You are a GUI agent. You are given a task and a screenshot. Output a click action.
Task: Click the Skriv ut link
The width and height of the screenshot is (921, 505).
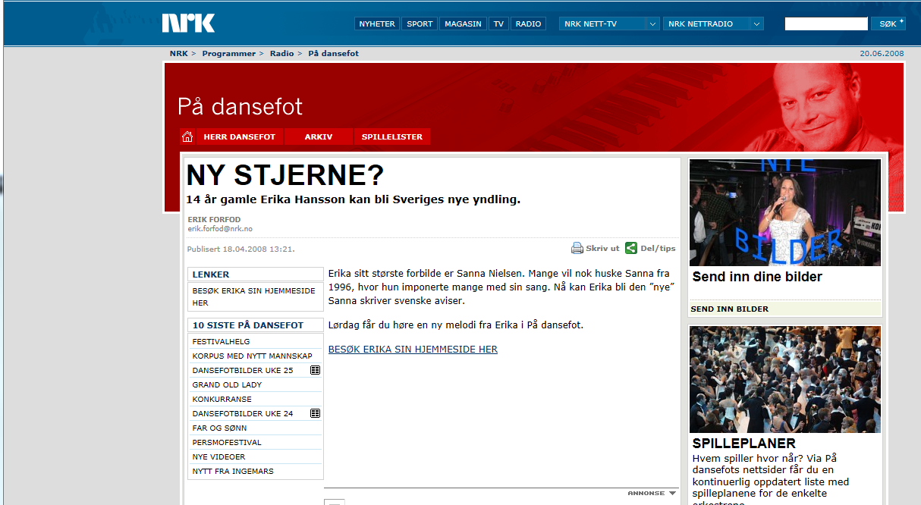[602, 249]
